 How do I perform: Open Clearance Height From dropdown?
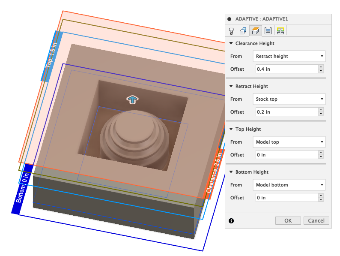[289, 56]
